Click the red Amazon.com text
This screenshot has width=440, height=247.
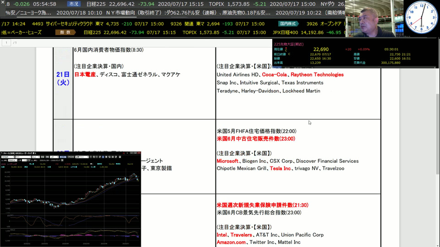231,242
